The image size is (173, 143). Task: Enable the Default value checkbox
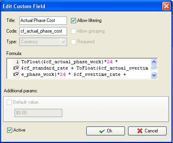[9, 102]
